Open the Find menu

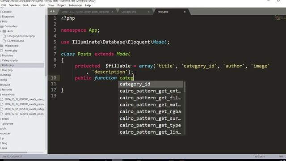click(x=25, y=5)
